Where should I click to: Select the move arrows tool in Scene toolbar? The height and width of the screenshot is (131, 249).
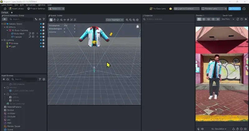[x=65, y=20]
